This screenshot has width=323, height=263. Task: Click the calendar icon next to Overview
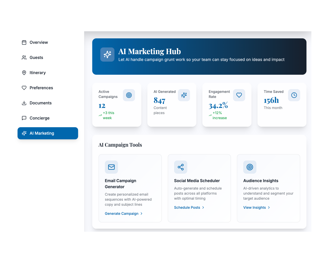click(x=24, y=42)
